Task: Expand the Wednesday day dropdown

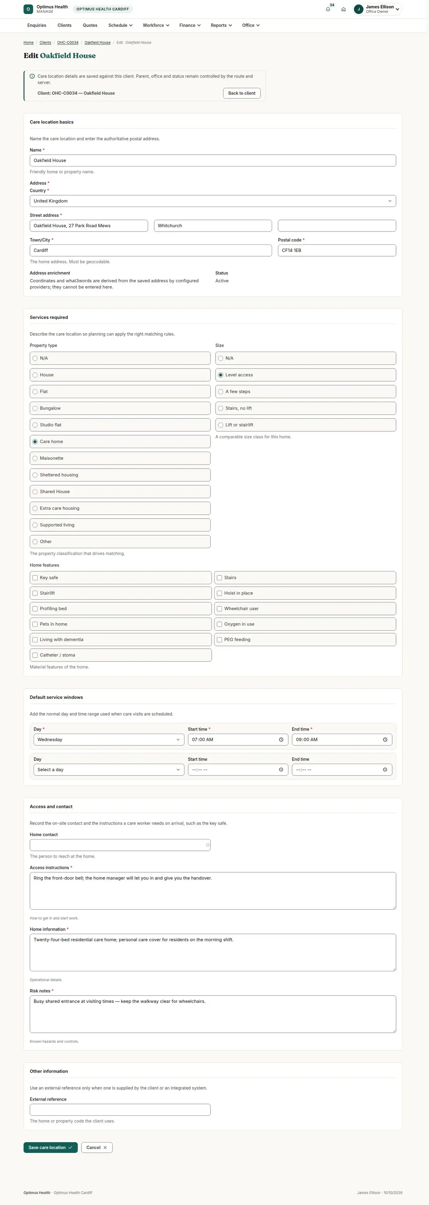Action: pos(108,740)
